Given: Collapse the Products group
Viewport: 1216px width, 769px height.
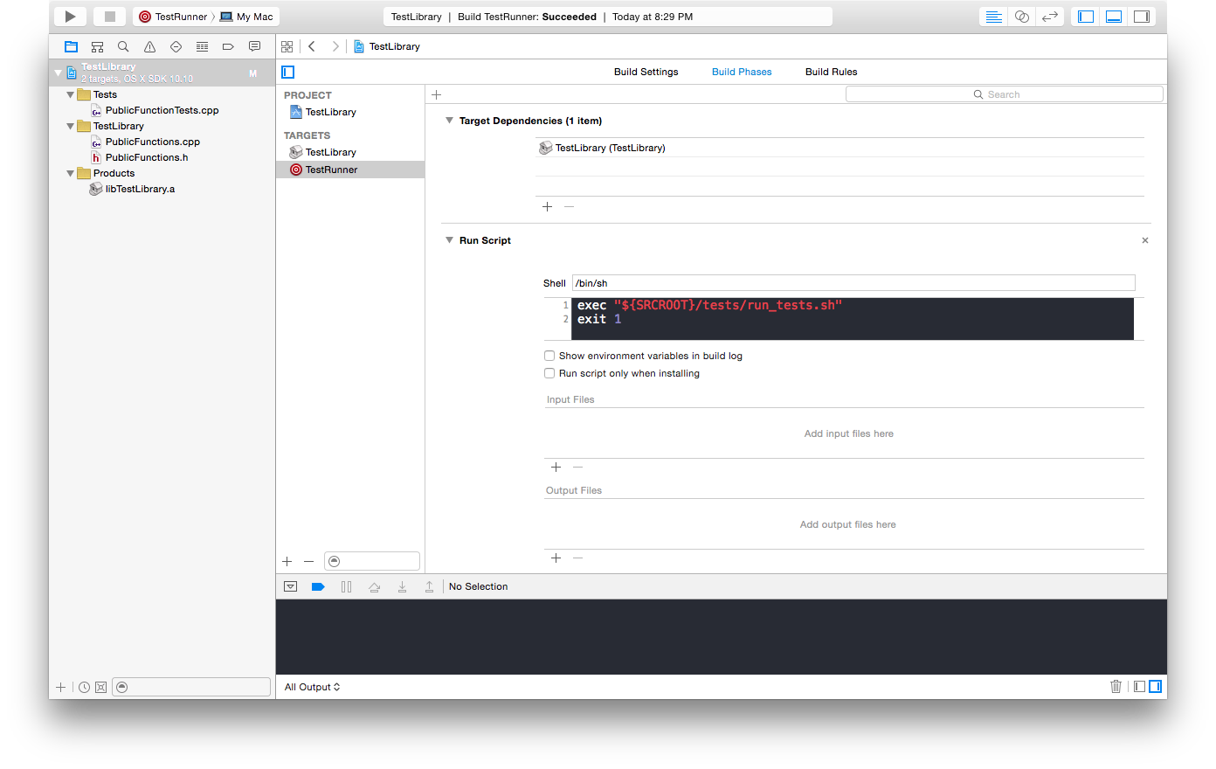Looking at the screenshot, I should point(71,173).
